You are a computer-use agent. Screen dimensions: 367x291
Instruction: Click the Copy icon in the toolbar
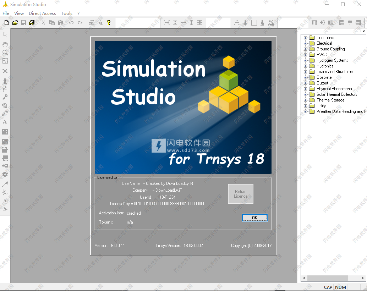(52, 23)
